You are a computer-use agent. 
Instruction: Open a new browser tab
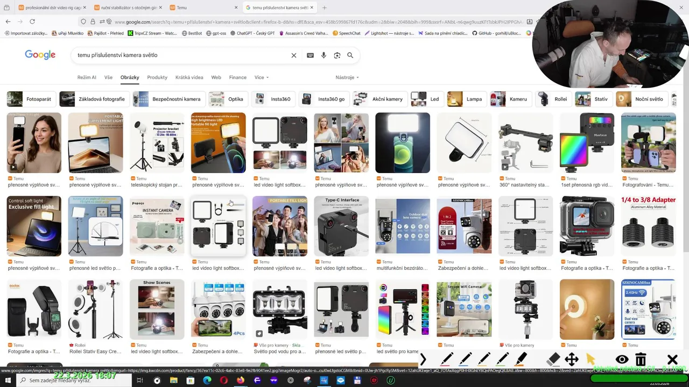point(324,8)
